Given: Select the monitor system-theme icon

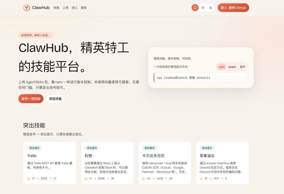Looking at the screenshot, I should (195, 8).
